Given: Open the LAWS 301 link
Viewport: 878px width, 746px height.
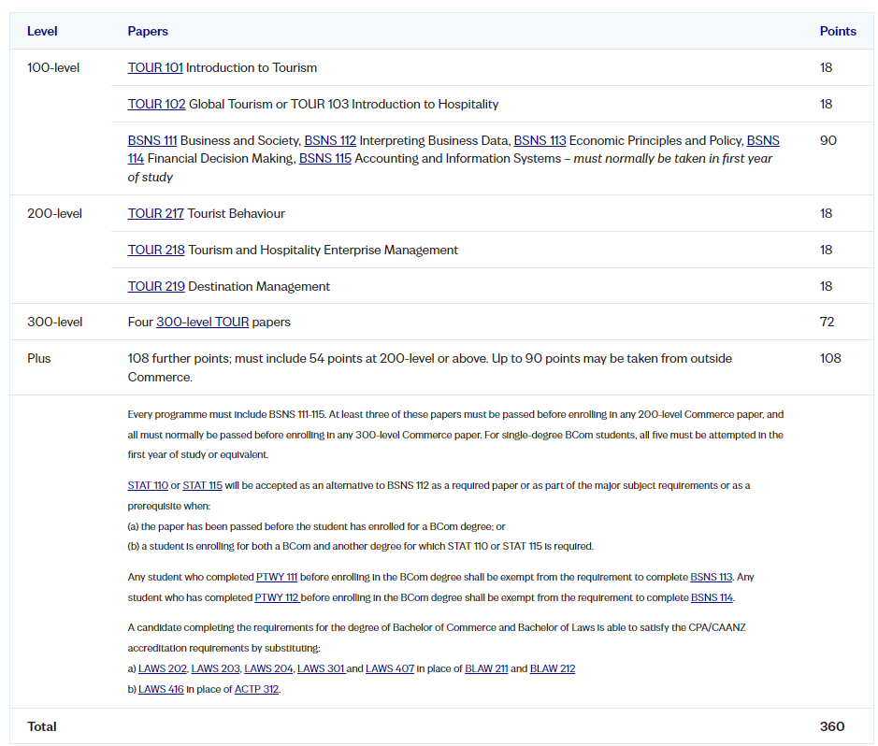Looking at the screenshot, I should tap(321, 668).
